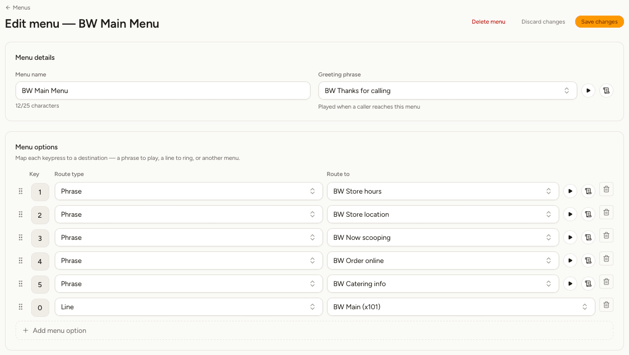Open script icon for BW Order online
Image resolution: width=629 pixels, height=355 pixels.
[588, 260]
